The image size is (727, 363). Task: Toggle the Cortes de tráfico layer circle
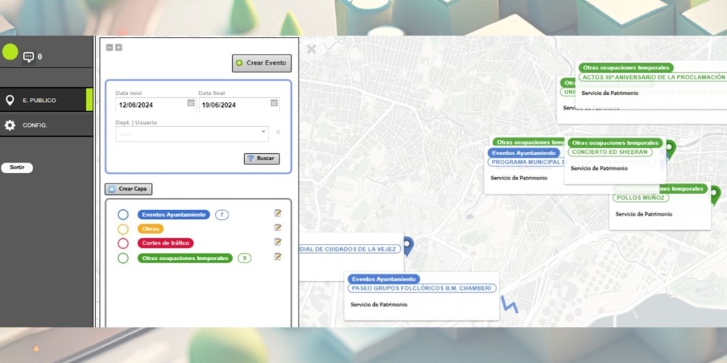[x=123, y=243]
